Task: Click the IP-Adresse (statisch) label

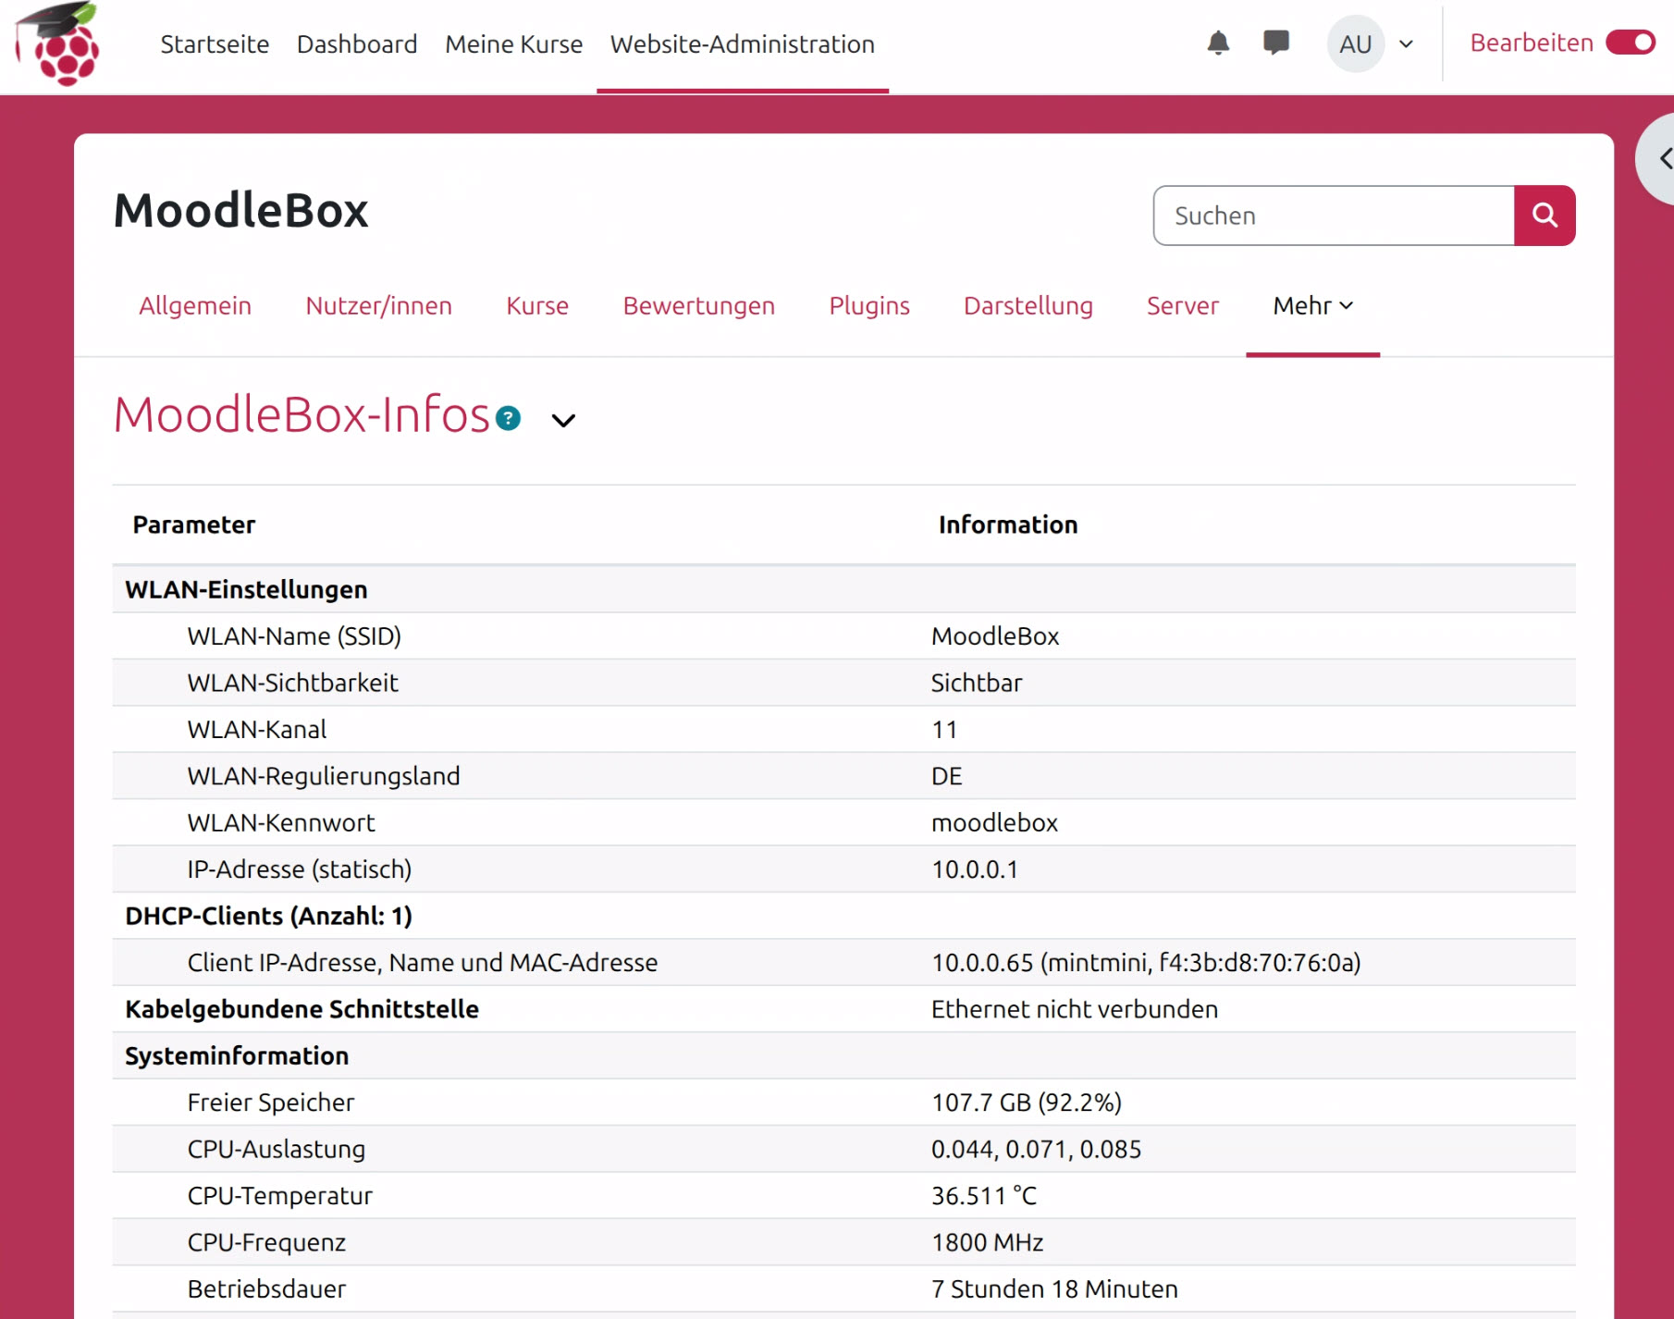Action: click(300, 869)
